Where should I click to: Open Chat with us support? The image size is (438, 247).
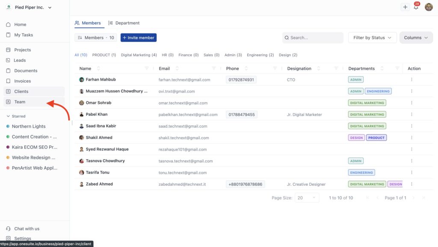tap(27, 229)
